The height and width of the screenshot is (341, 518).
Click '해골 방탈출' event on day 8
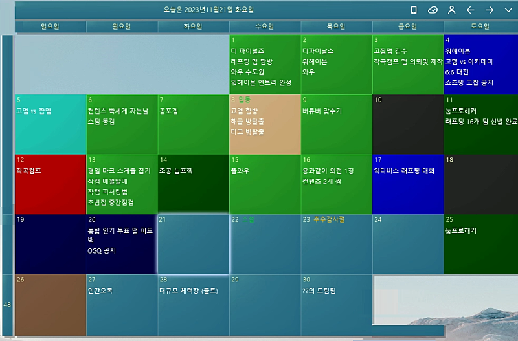click(x=247, y=122)
